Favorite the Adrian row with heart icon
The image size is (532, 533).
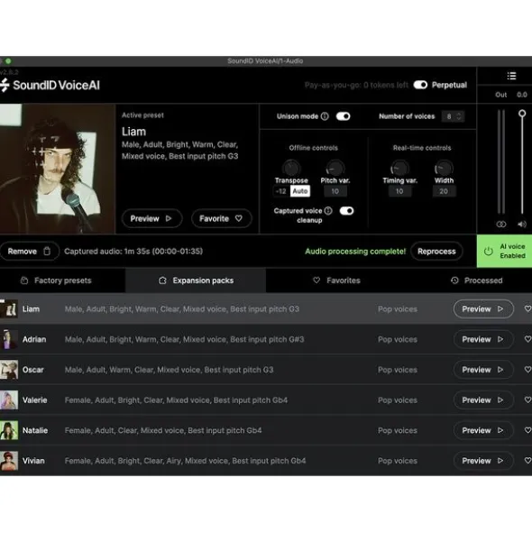tap(527, 339)
